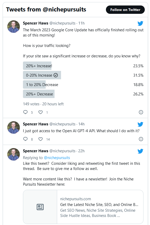Reply to the GPT-4 API tweet
This screenshot has height=225, width=150.
point(25,139)
